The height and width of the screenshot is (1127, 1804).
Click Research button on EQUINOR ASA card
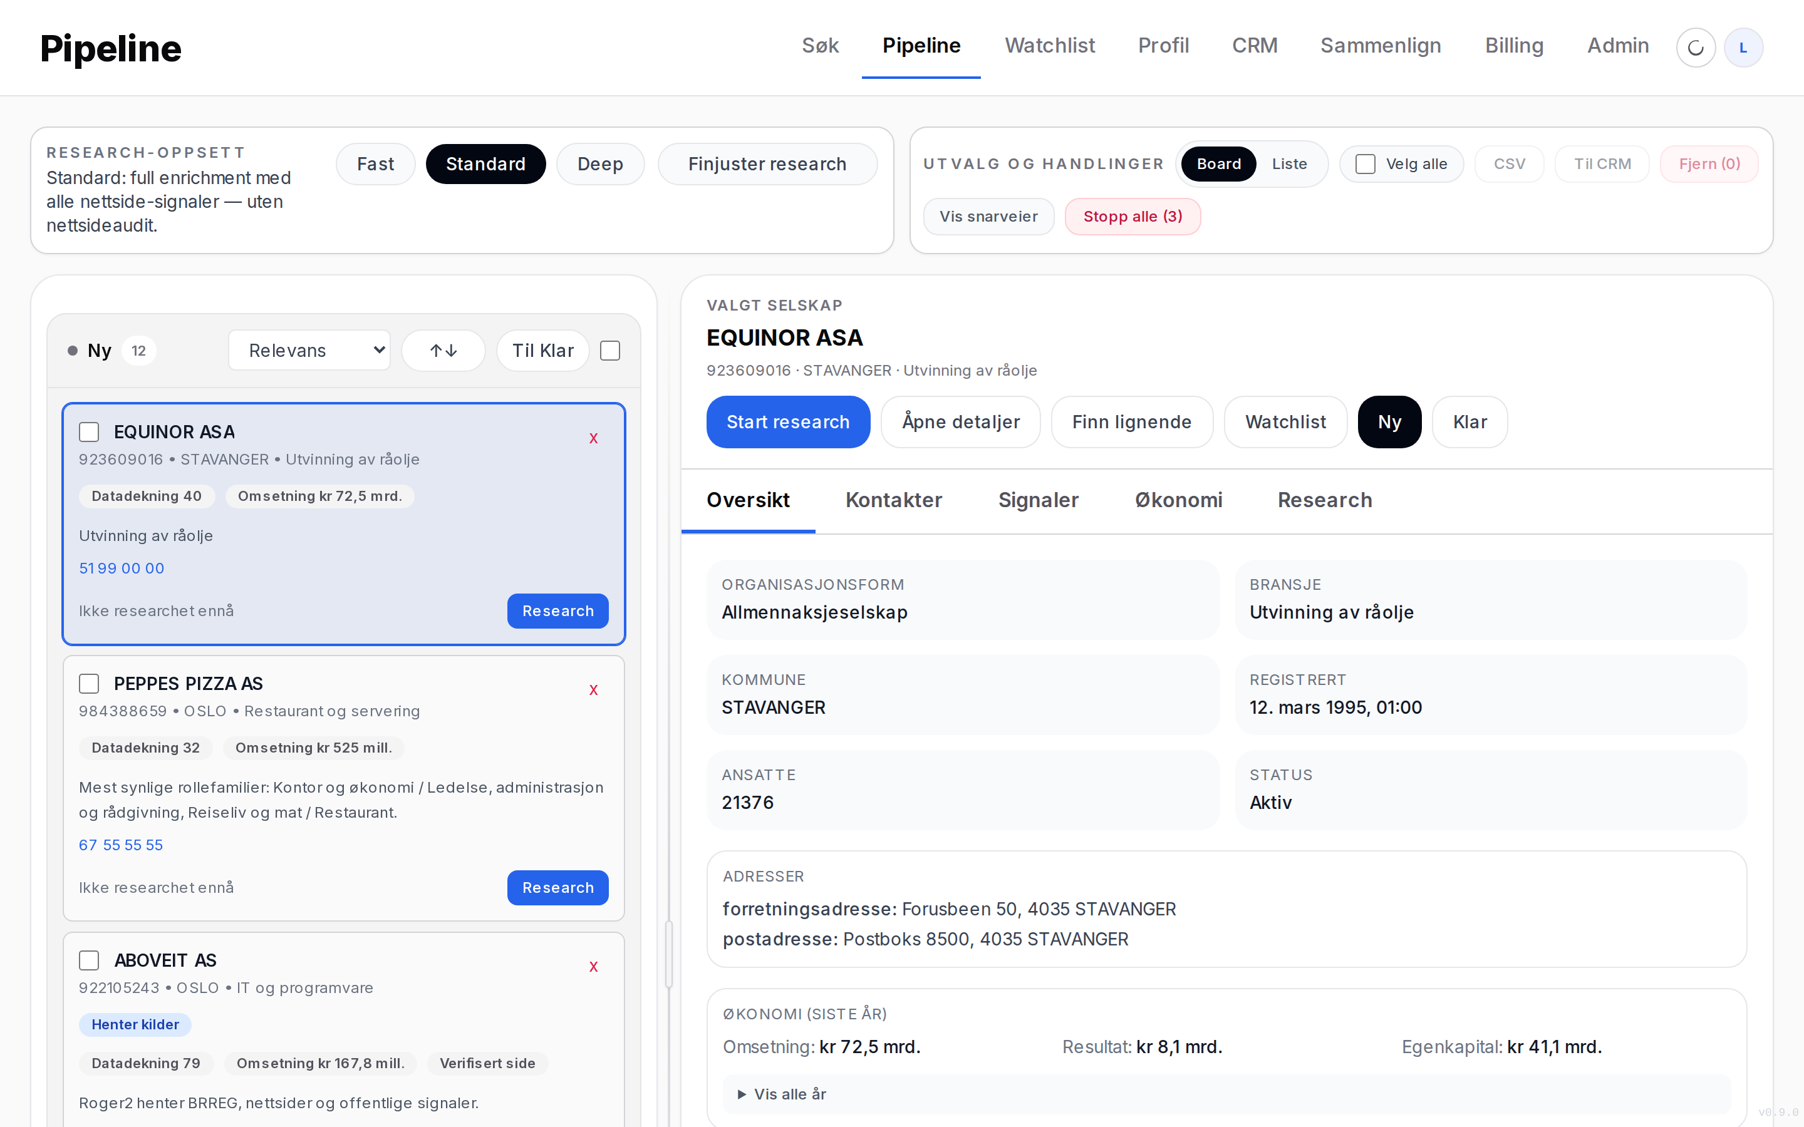tap(557, 611)
